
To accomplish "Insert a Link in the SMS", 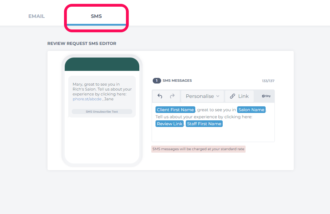I will (x=239, y=96).
